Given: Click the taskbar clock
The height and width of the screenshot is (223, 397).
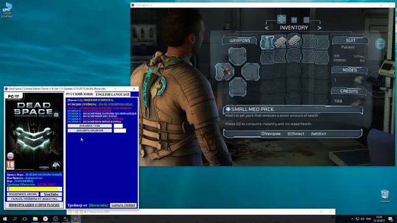Looking at the screenshot, I should tap(379, 219).
